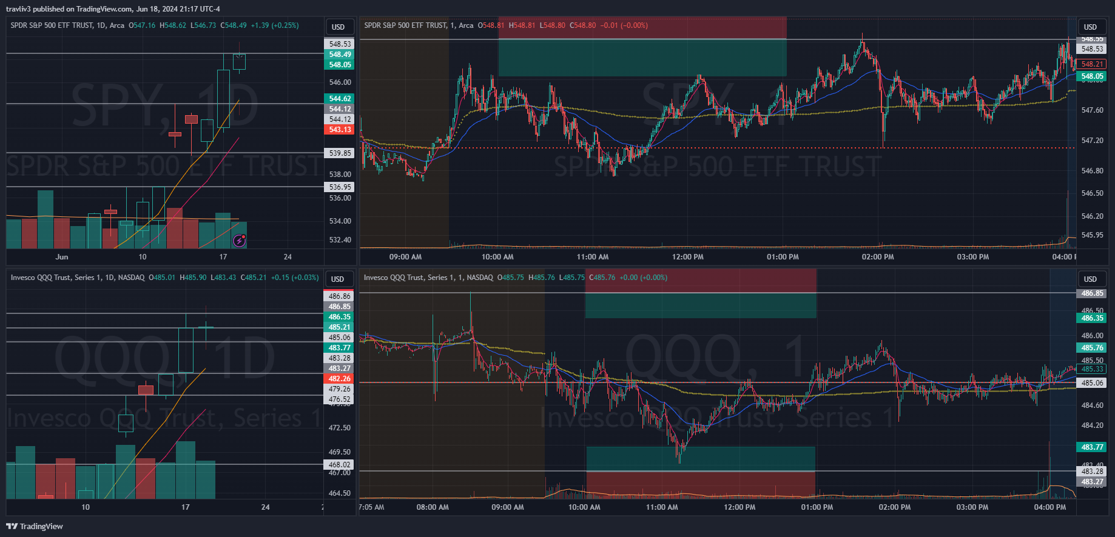Click the red 548.21 price label on SPY 1-minute axis

tap(1092, 64)
